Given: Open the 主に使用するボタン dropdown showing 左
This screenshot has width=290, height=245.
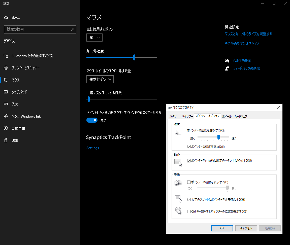Looking at the screenshot, I should coord(94,38).
